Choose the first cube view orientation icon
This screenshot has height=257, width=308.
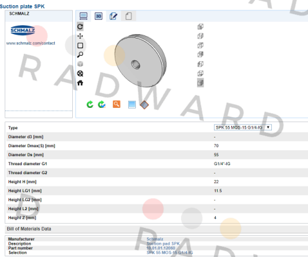coord(200,26)
